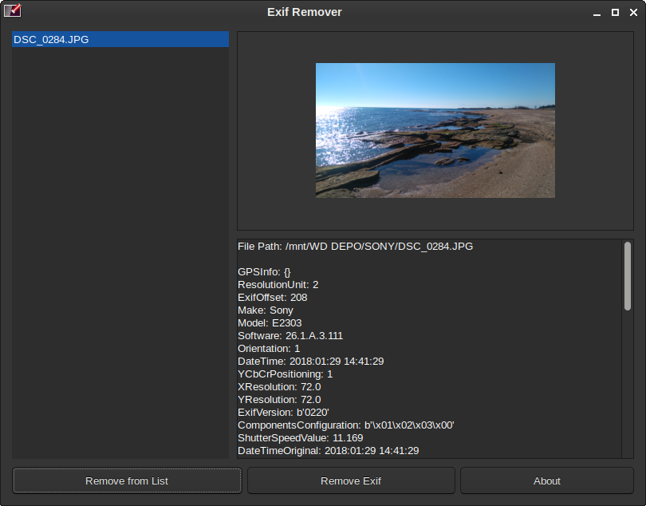Image resolution: width=646 pixels, height=506 pixels.
Task: Click the YResolution: 72.0 line
Action: [x=279, y=400]
